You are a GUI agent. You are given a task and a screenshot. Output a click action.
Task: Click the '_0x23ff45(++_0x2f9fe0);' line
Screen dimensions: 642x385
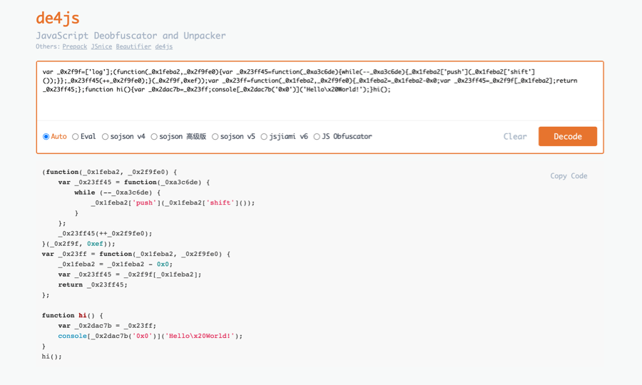(x=105, y=234)
